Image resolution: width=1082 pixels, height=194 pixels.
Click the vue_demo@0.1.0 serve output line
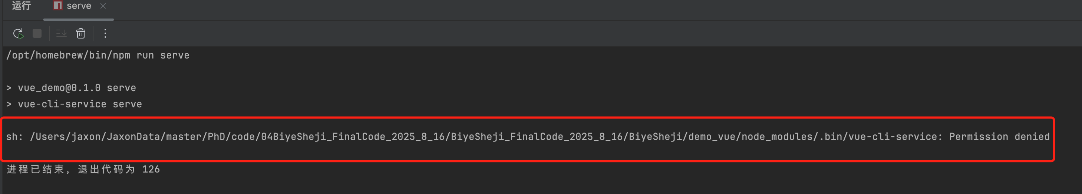(71, 88)
